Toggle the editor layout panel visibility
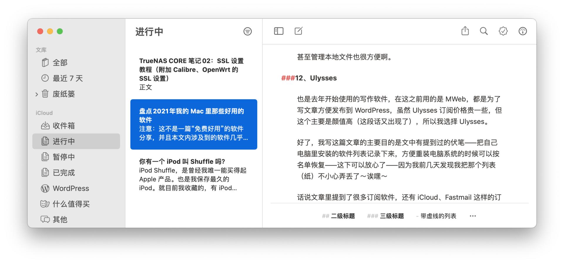Viewport: 564px width, 264px height. pos(278,31)
